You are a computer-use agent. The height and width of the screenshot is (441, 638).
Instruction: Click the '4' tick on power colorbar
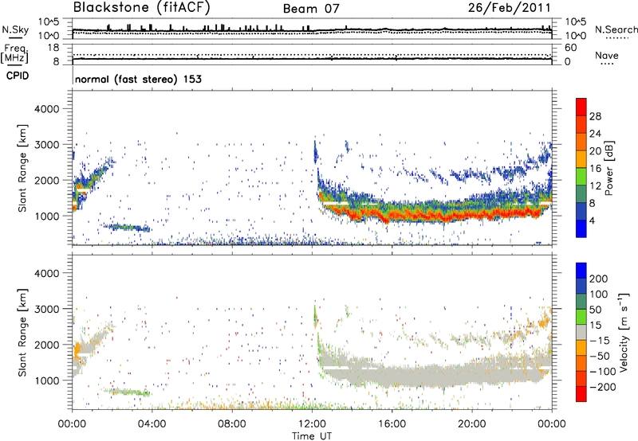593,220
